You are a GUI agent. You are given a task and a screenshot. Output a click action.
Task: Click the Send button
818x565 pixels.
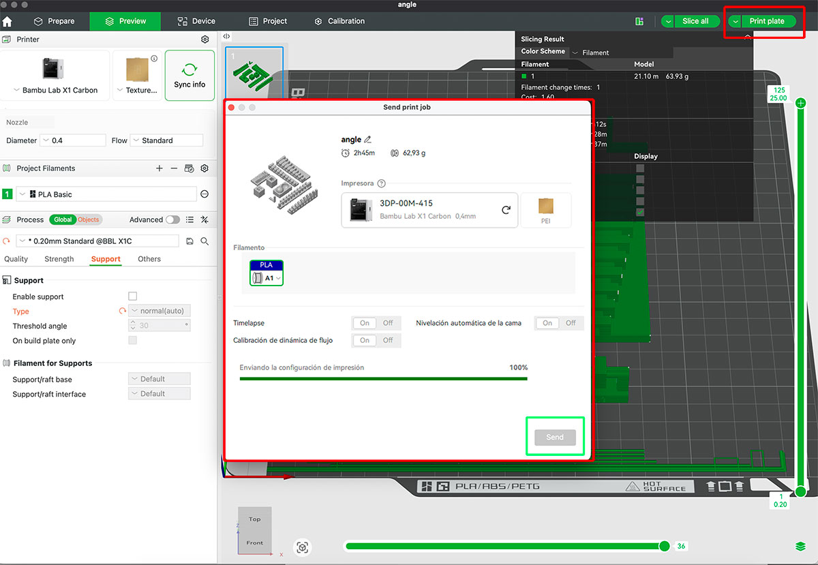[x=555, y=437]
